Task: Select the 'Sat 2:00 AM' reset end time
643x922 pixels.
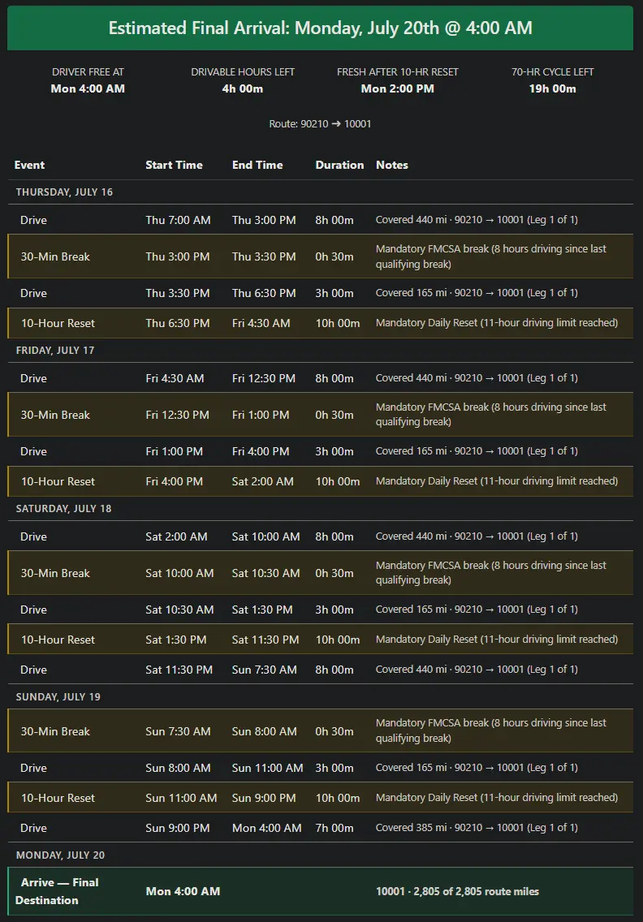Action: tap(262, 481)
